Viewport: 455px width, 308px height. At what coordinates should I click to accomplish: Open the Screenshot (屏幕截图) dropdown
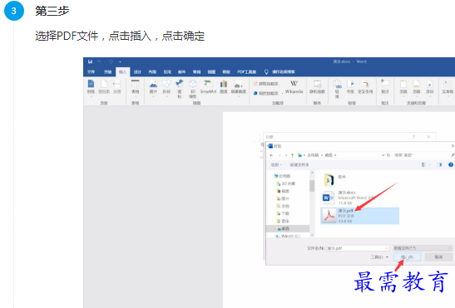coord(239,88)
